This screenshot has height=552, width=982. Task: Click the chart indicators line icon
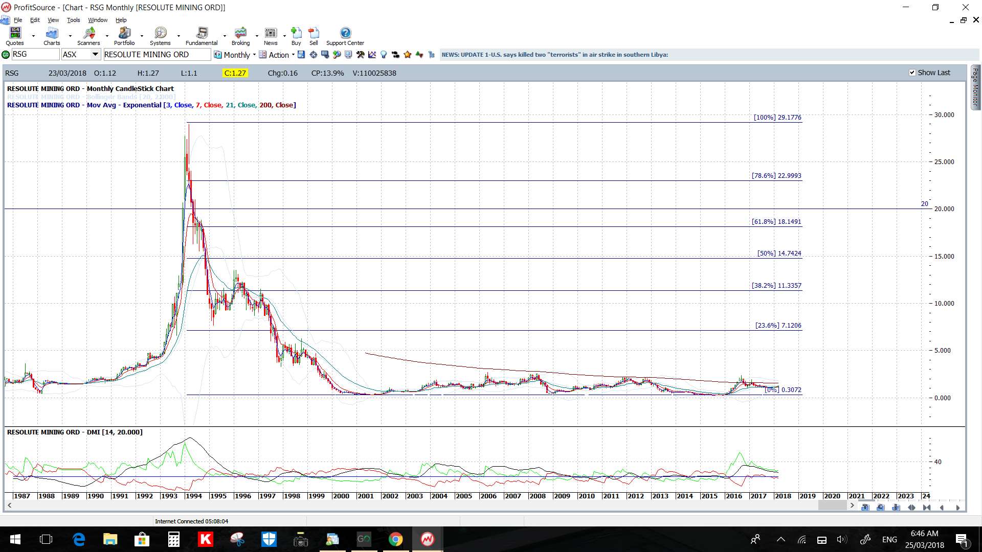click(x=372, y=55)
